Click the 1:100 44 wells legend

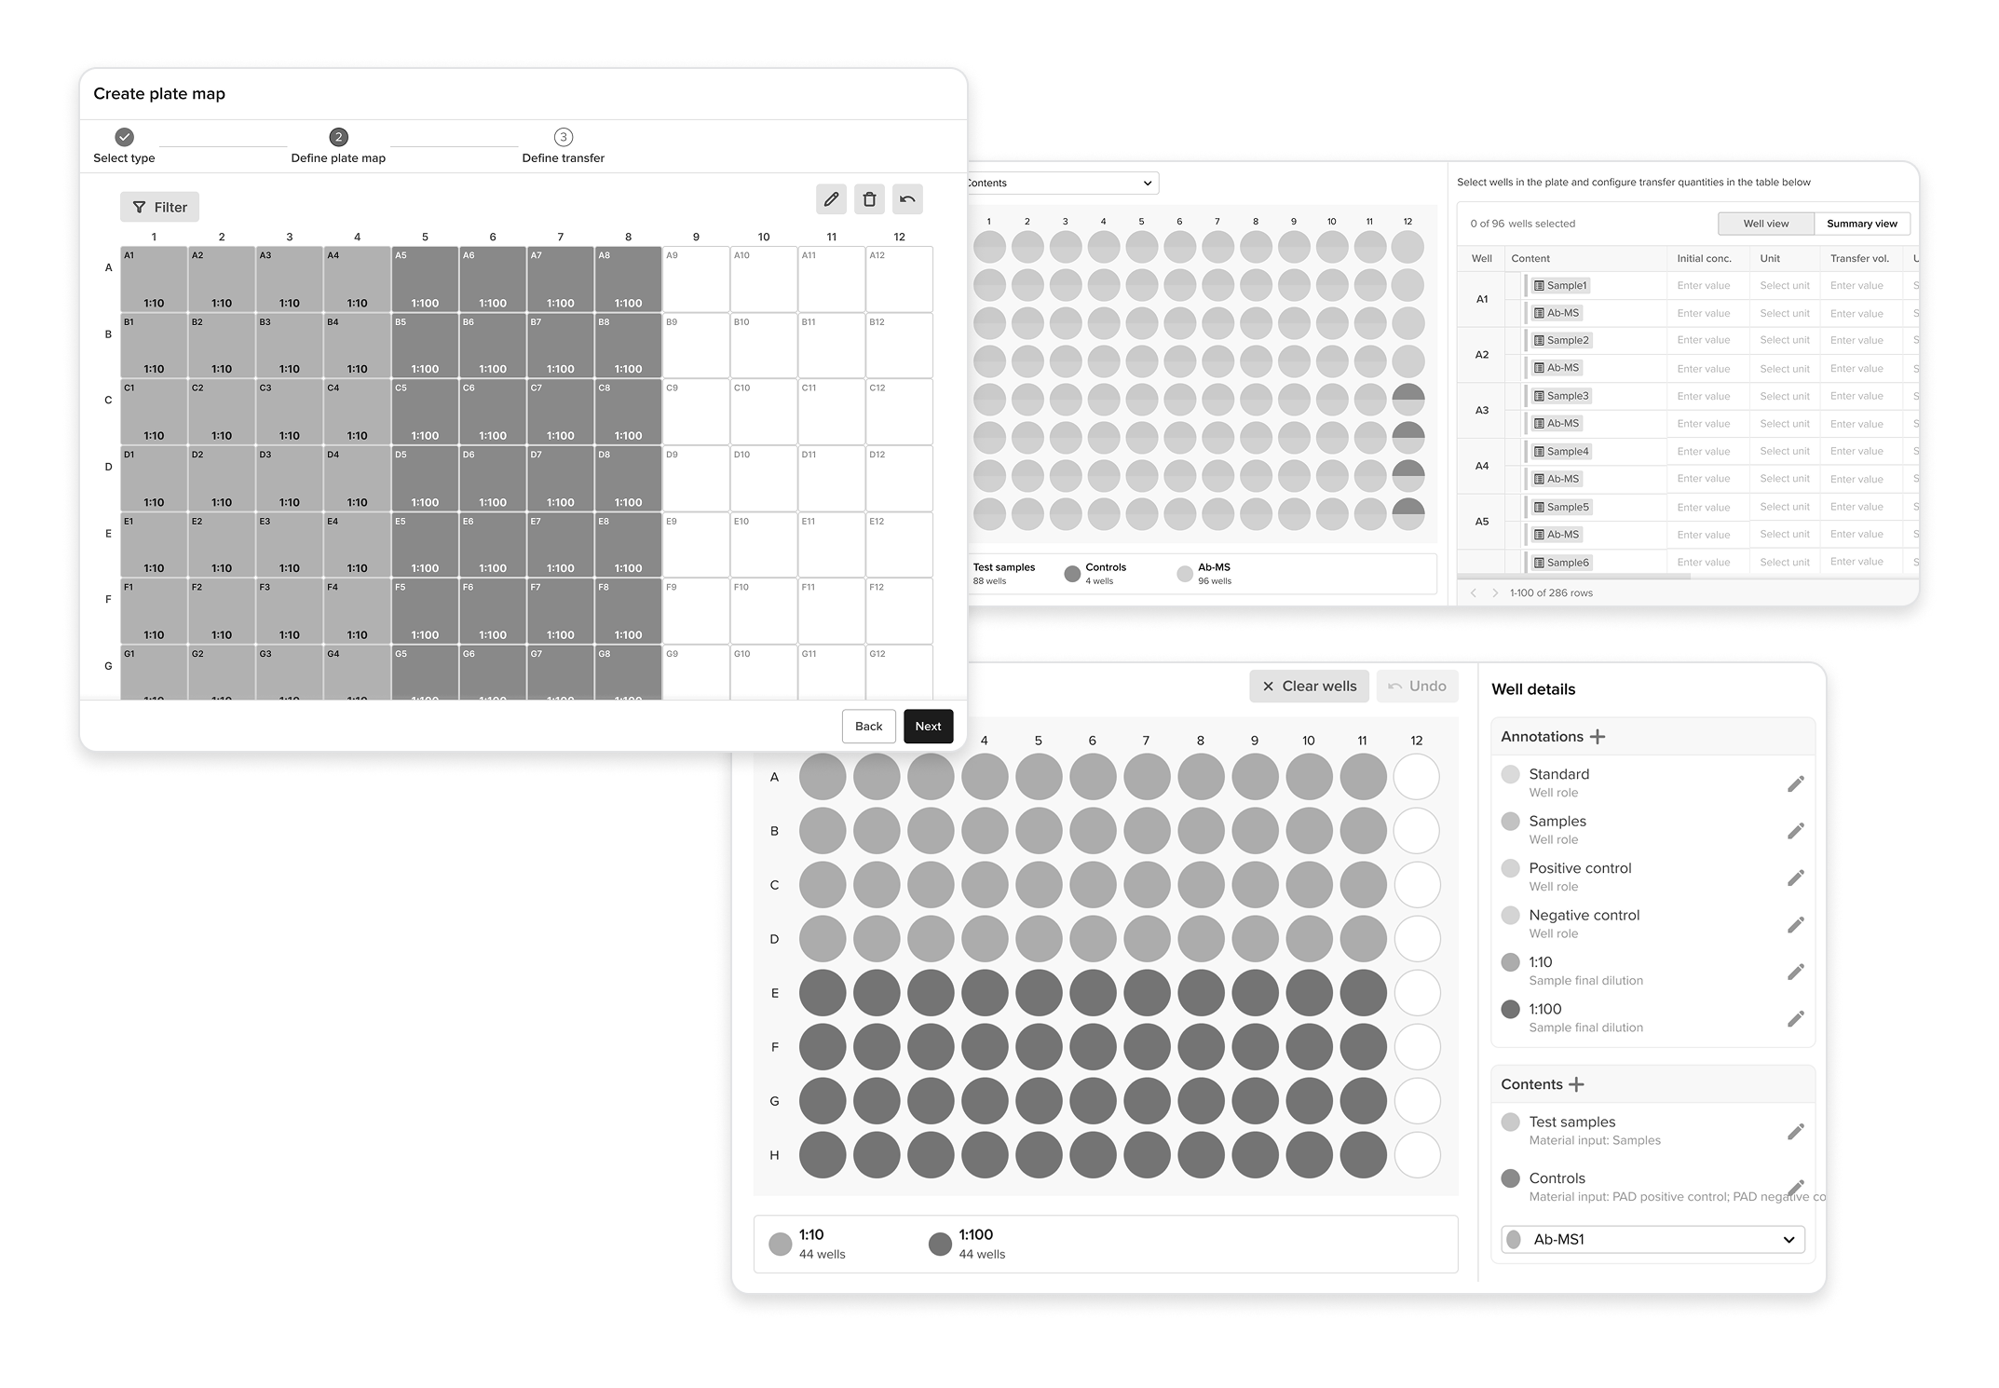(x=967, y=1244)
